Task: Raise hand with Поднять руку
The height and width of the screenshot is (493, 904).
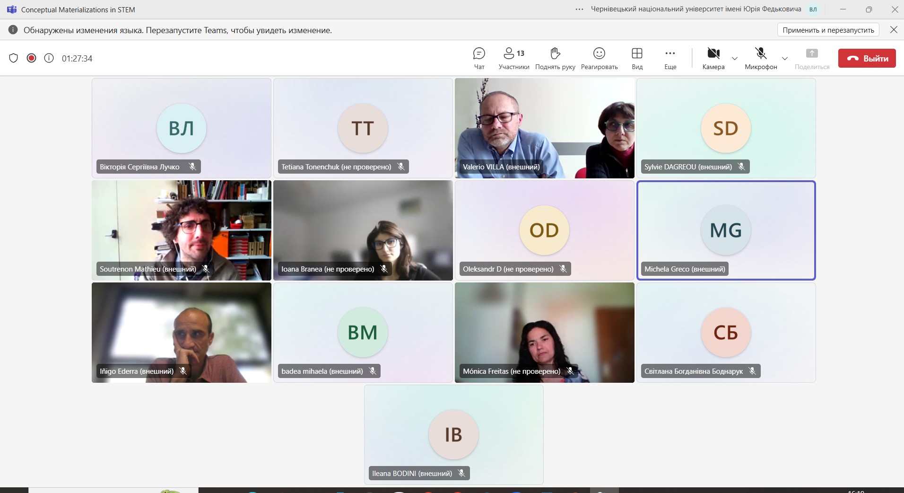Action: click(x=555, y=58)
